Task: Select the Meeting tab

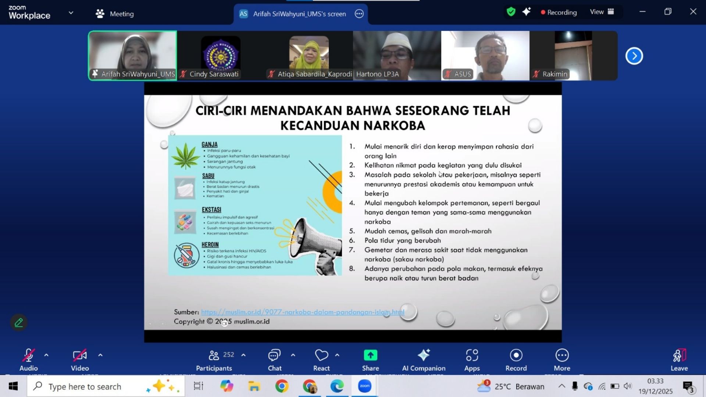Action: click(115, 14)
